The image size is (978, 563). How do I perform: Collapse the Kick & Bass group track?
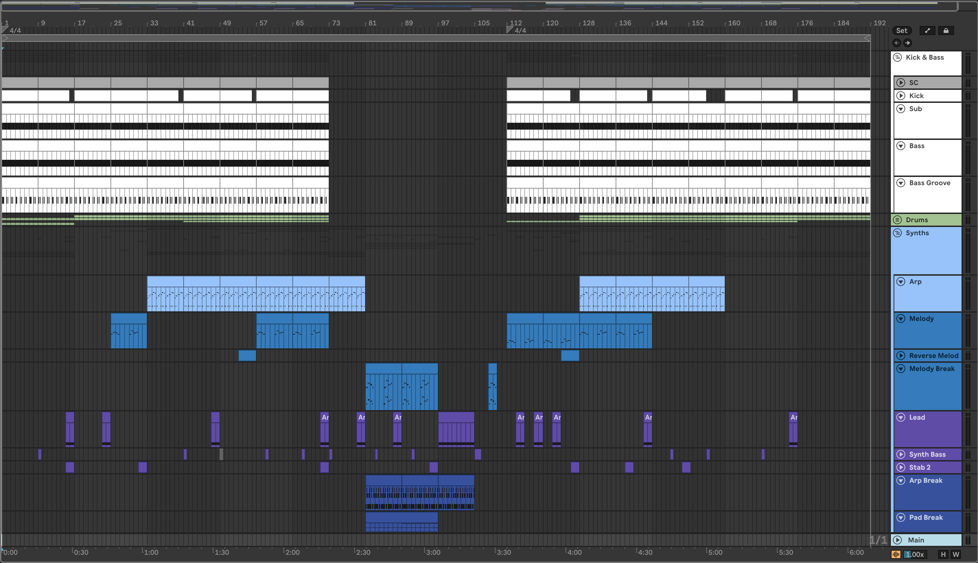[x=898, y=57]
